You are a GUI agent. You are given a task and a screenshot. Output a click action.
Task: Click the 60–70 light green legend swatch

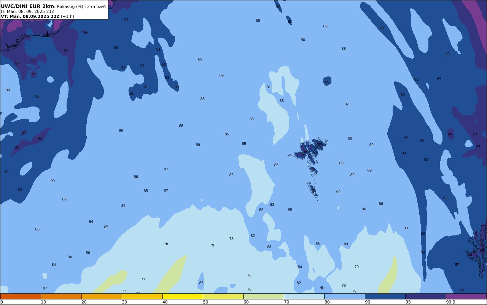click(x=264, y=296)
